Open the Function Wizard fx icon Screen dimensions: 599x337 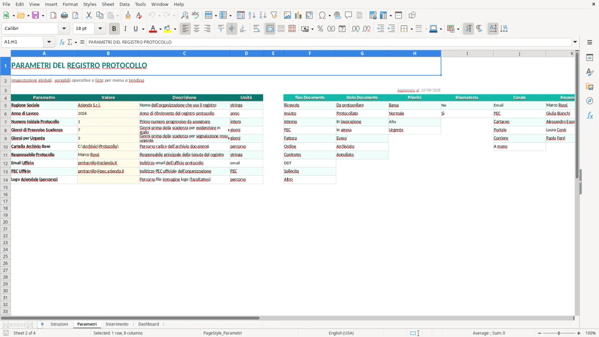(x=62, y=42)
